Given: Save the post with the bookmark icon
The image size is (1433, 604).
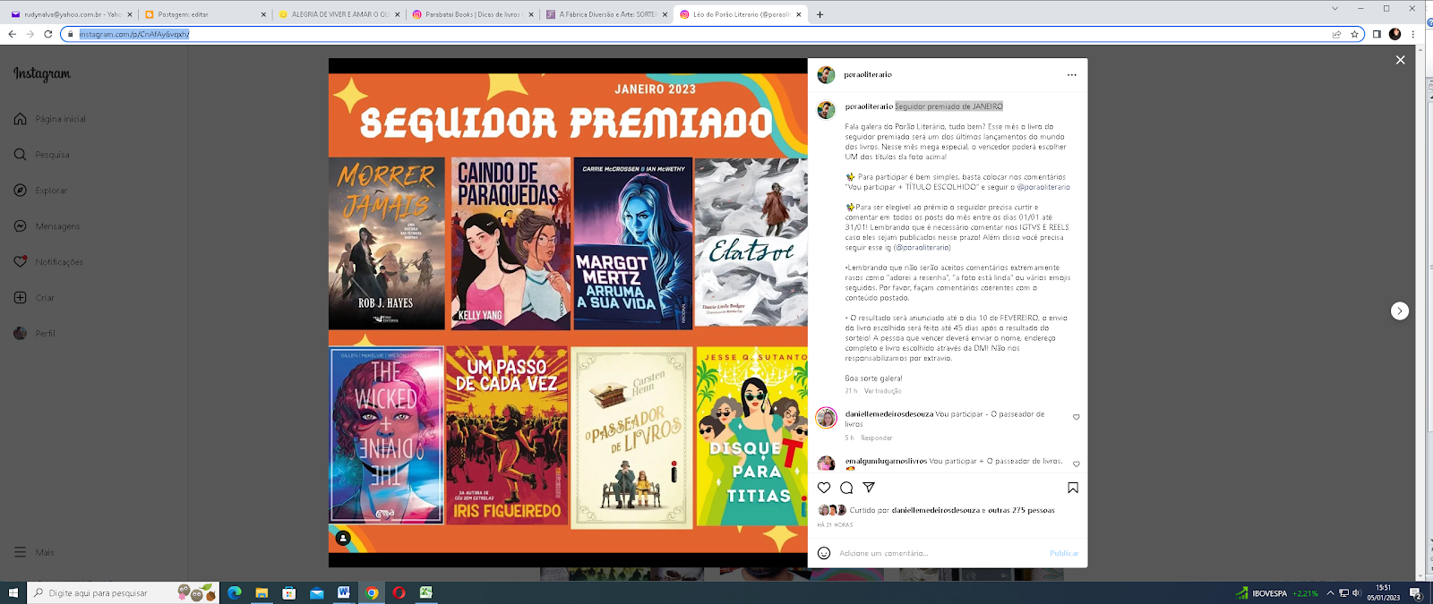Looking at the screenshot, I should [1073, 488].
